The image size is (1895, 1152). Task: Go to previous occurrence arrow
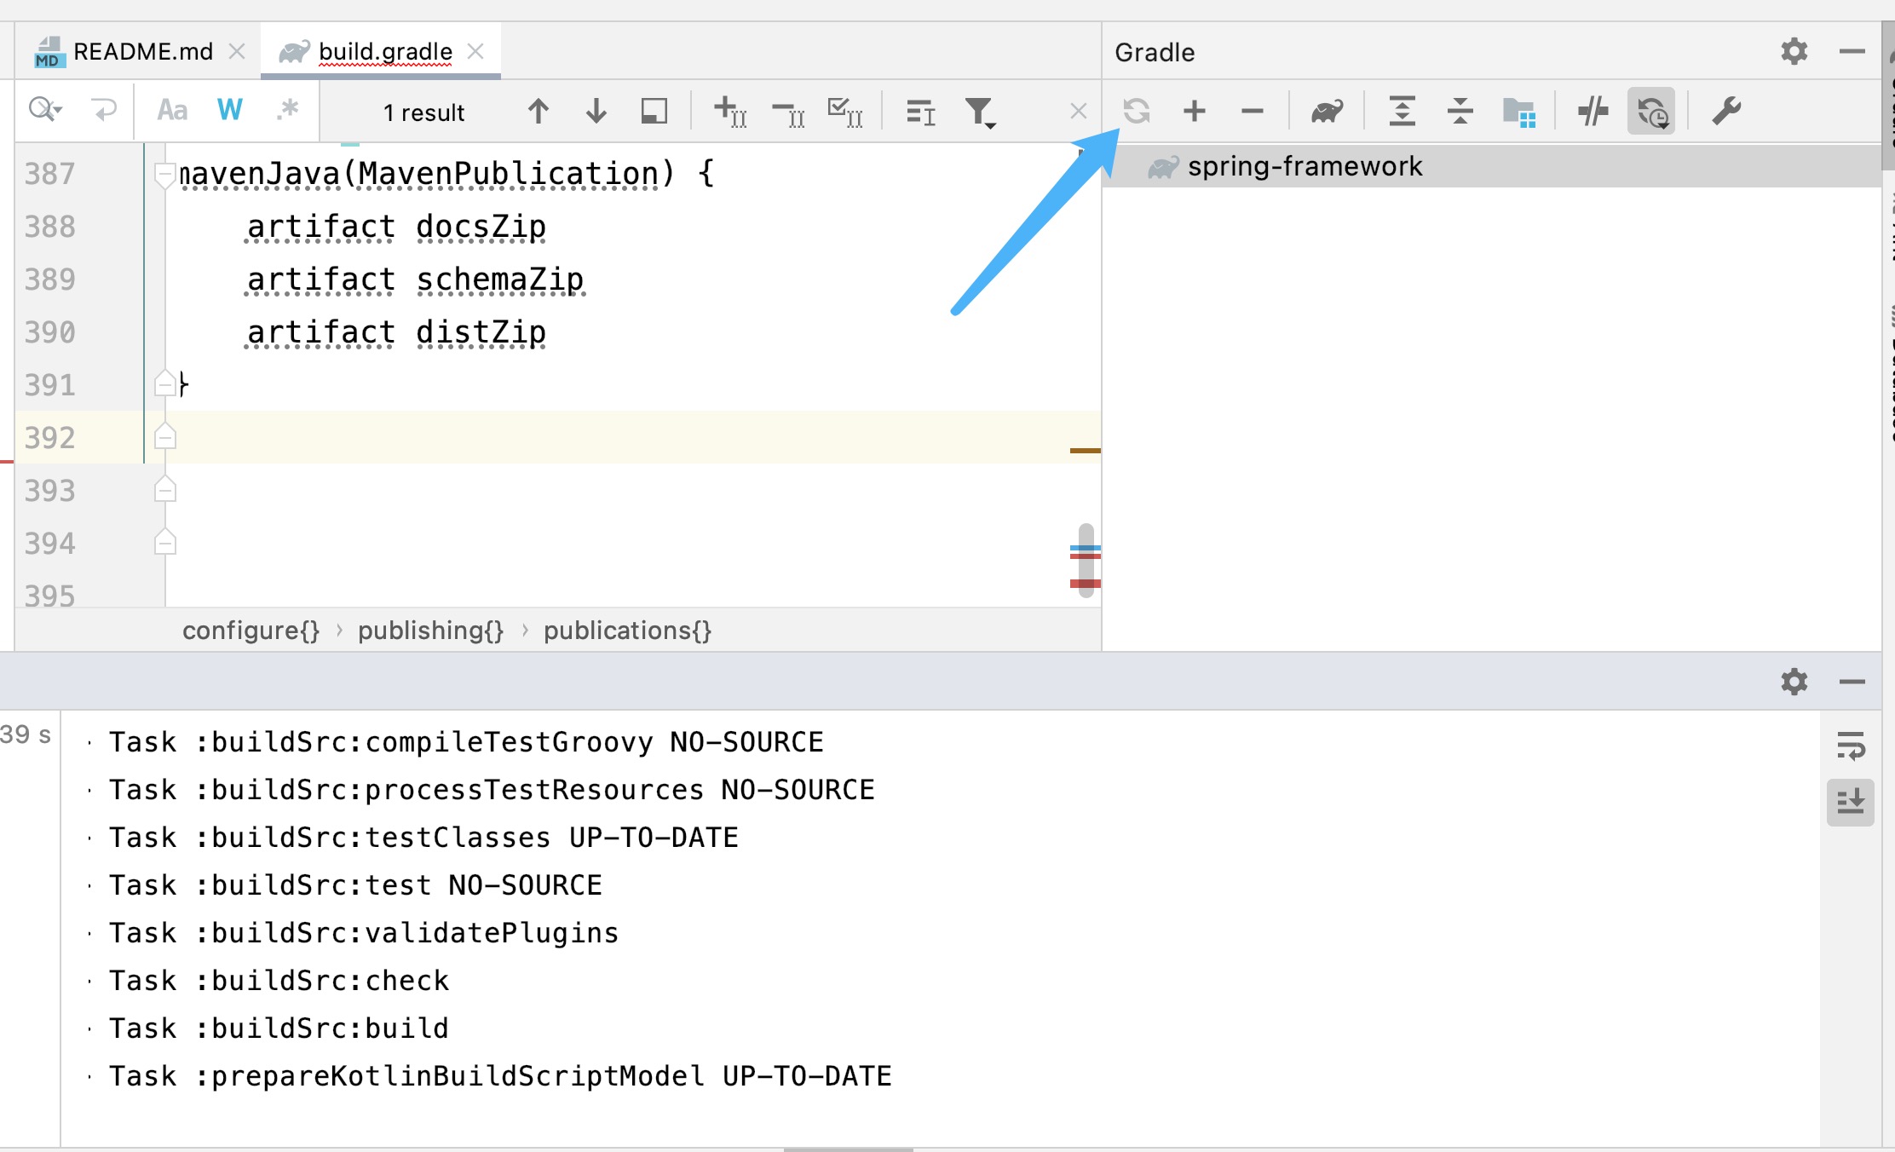coord(538,111)
